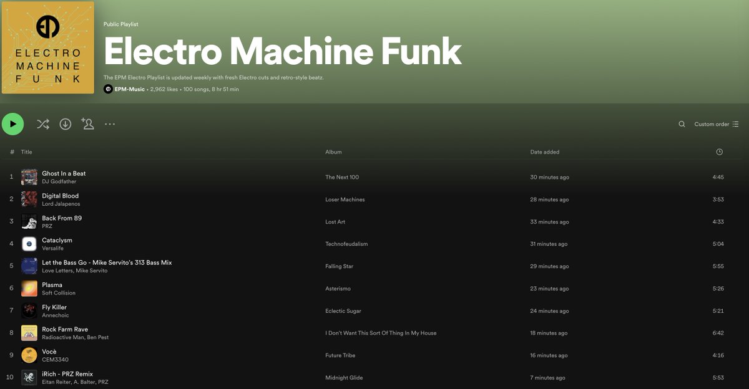Click Digital Blood album thumbnail
This screenshot has width=749, height=389.
tap(29, 199)
